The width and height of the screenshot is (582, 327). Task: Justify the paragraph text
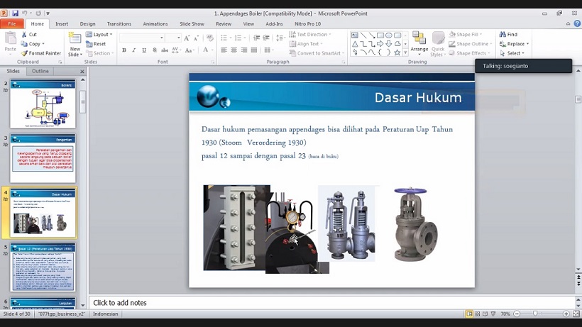[254, 50]
